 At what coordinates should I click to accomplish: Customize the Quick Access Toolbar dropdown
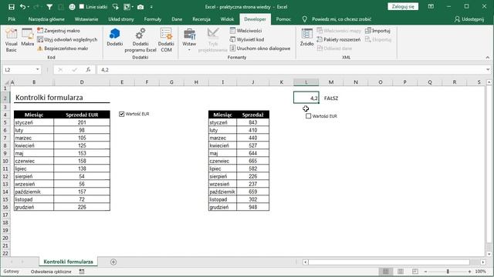point(151,7)
